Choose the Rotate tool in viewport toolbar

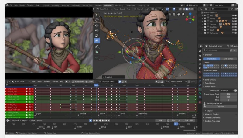click(x=97, y=30)
